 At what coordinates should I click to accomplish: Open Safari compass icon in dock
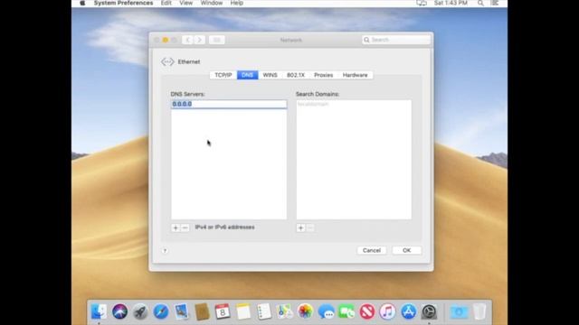click(x=161, y=311)
